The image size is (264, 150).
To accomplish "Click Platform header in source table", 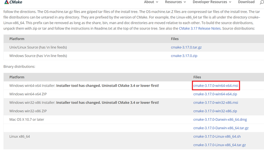I will pyautogui.click(x=17, y=39).
